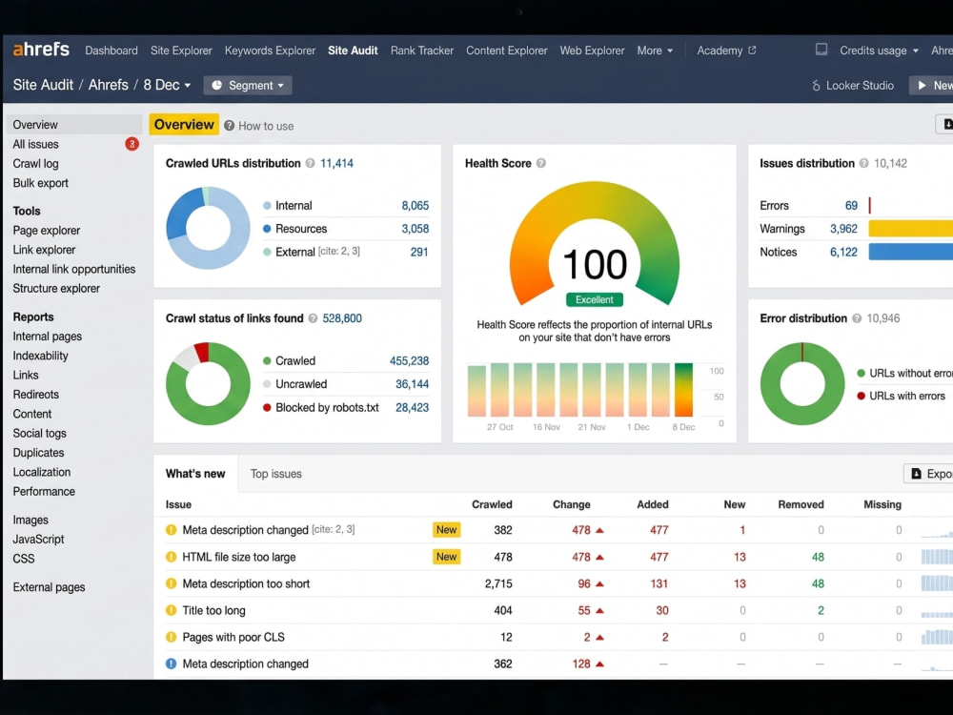Screen dimensions: 953x715
Task: Click the Ahrefs project breadcrumb
Action: 109,85
